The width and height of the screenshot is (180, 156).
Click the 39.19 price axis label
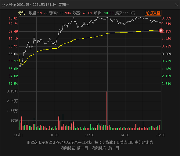13,39
